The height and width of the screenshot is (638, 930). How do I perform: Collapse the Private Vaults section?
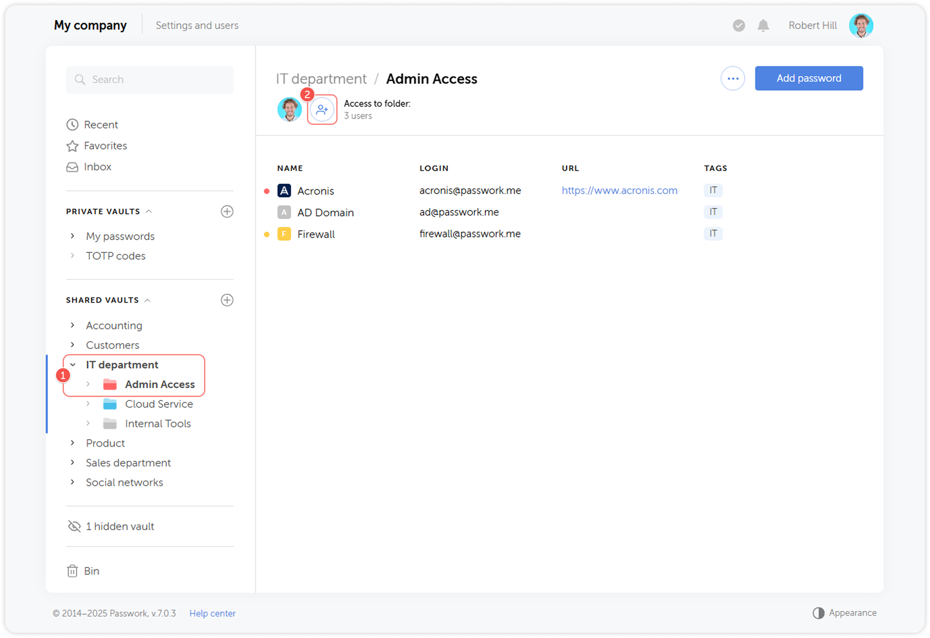tap(149, 211)
